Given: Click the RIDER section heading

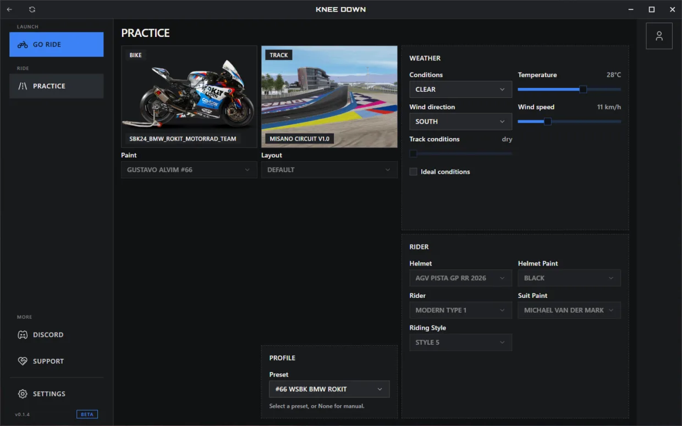Looking at the screenshot, I should coord(419,247).
